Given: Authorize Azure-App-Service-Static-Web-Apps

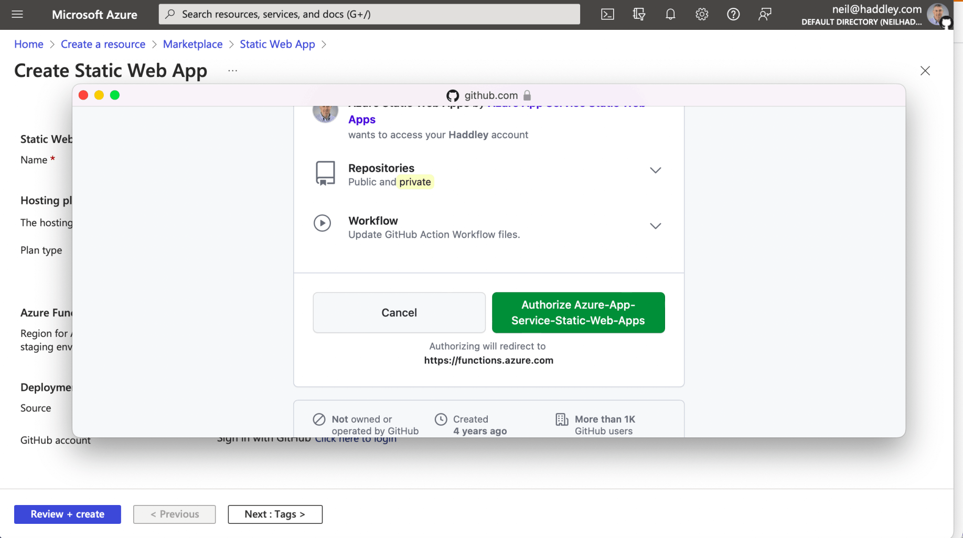Looking at the screenshot, I should [x=578, y=313].
